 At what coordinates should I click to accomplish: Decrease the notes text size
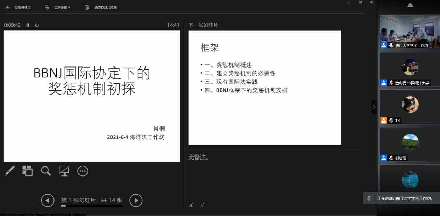[202, 205]
